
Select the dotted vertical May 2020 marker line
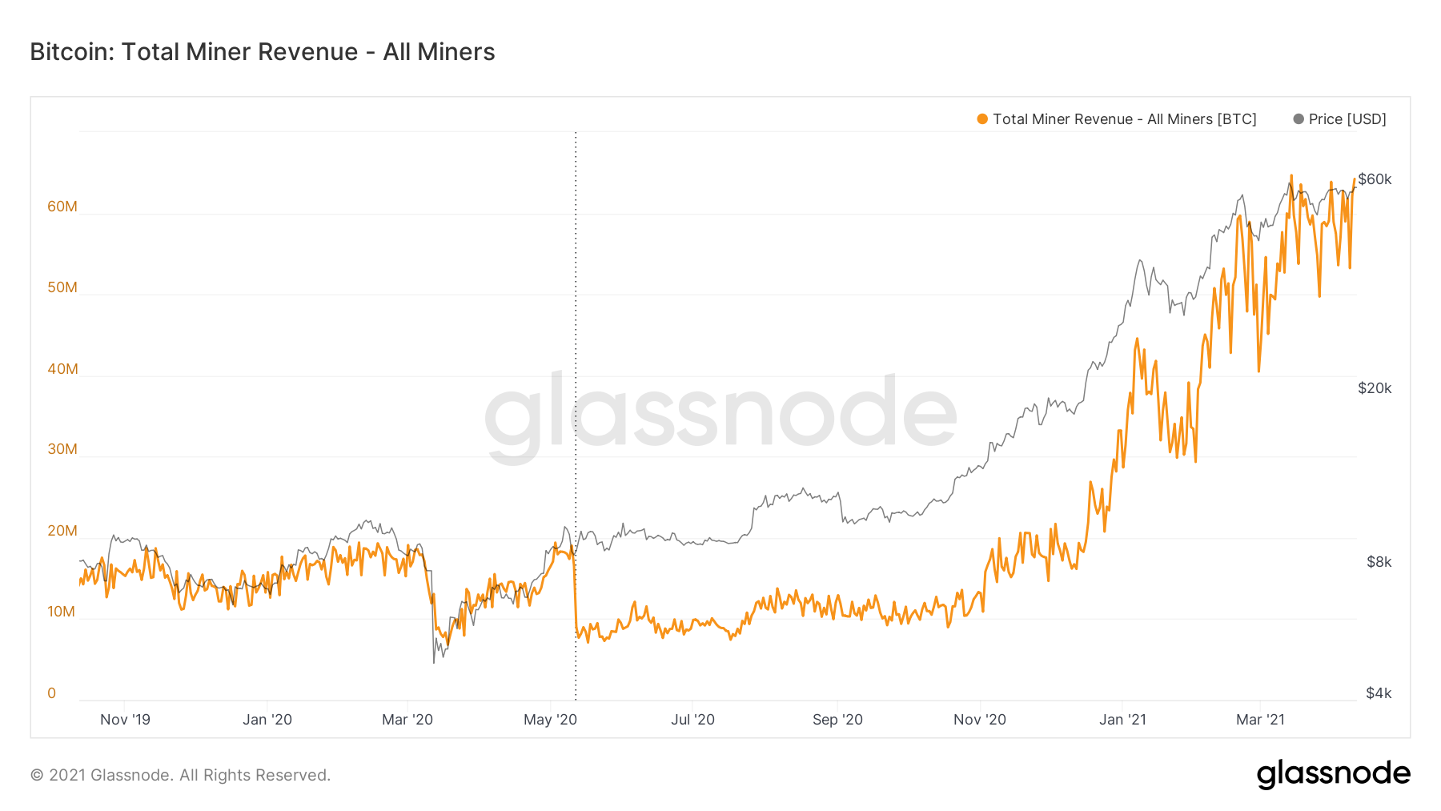[x=576, y=360]
